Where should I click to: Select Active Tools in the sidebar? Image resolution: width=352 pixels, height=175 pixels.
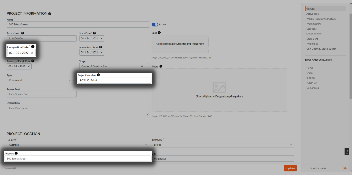coord(313,14)
